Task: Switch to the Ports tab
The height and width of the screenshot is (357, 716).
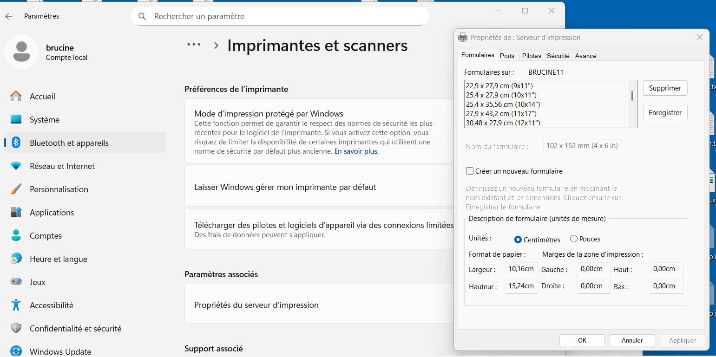Action: tap(507, 56)
